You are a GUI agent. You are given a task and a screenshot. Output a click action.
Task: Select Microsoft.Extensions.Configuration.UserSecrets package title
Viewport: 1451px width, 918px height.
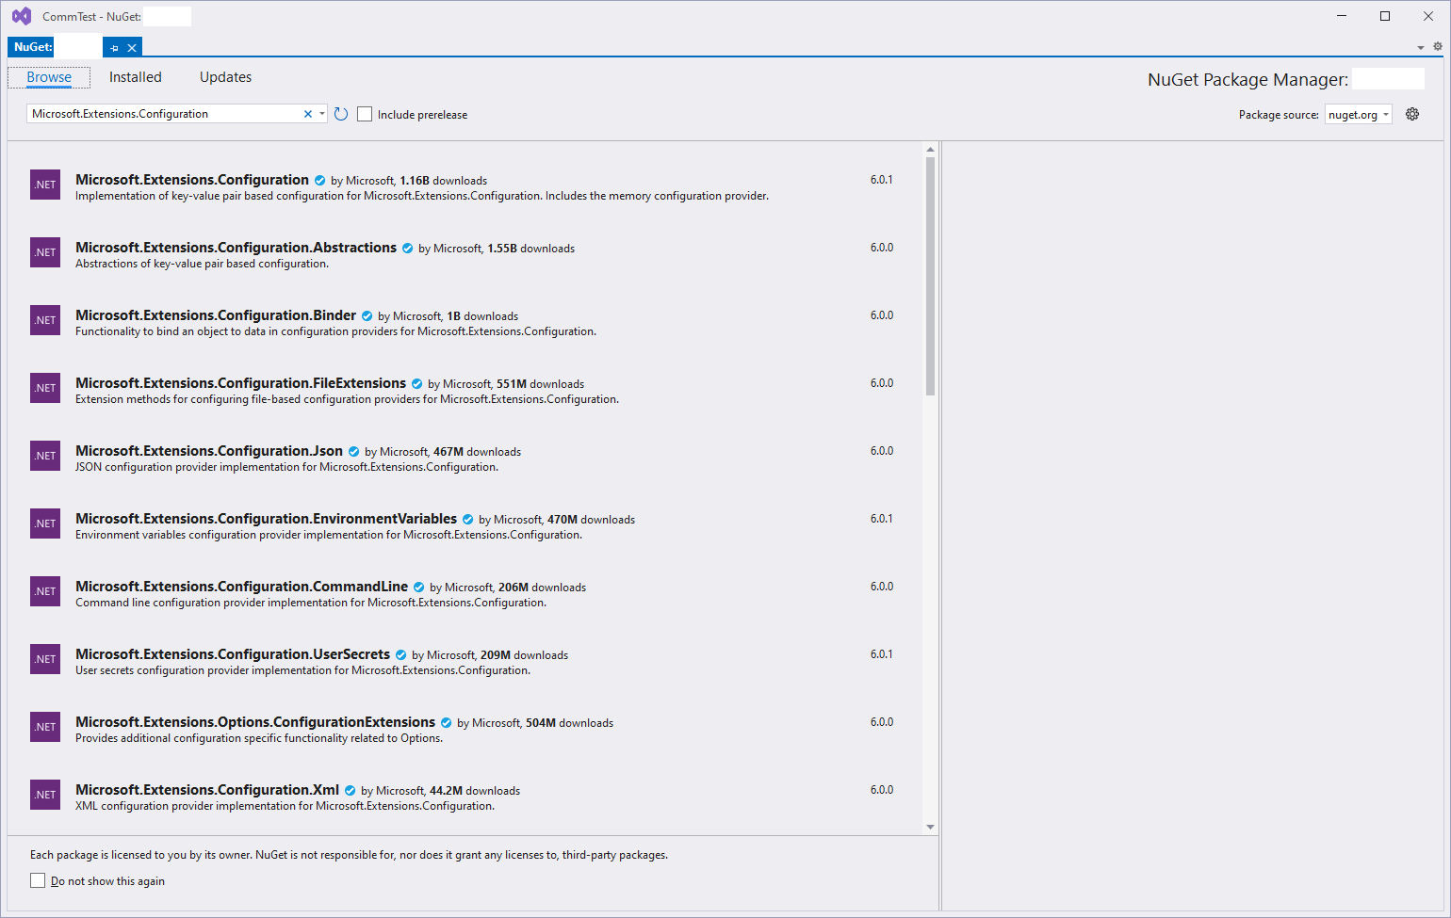click(233, 654)
